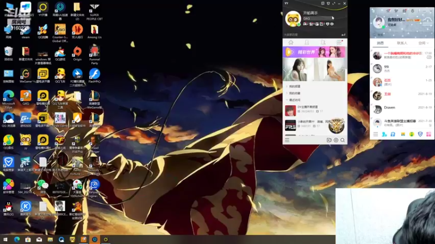Open the WeGame desktop icon
The image size is (435, 244).
point(26,76)
